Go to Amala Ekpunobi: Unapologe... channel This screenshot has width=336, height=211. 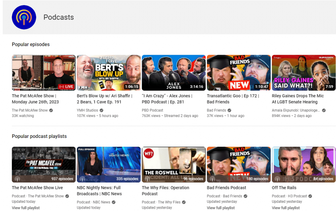(296, 110)
